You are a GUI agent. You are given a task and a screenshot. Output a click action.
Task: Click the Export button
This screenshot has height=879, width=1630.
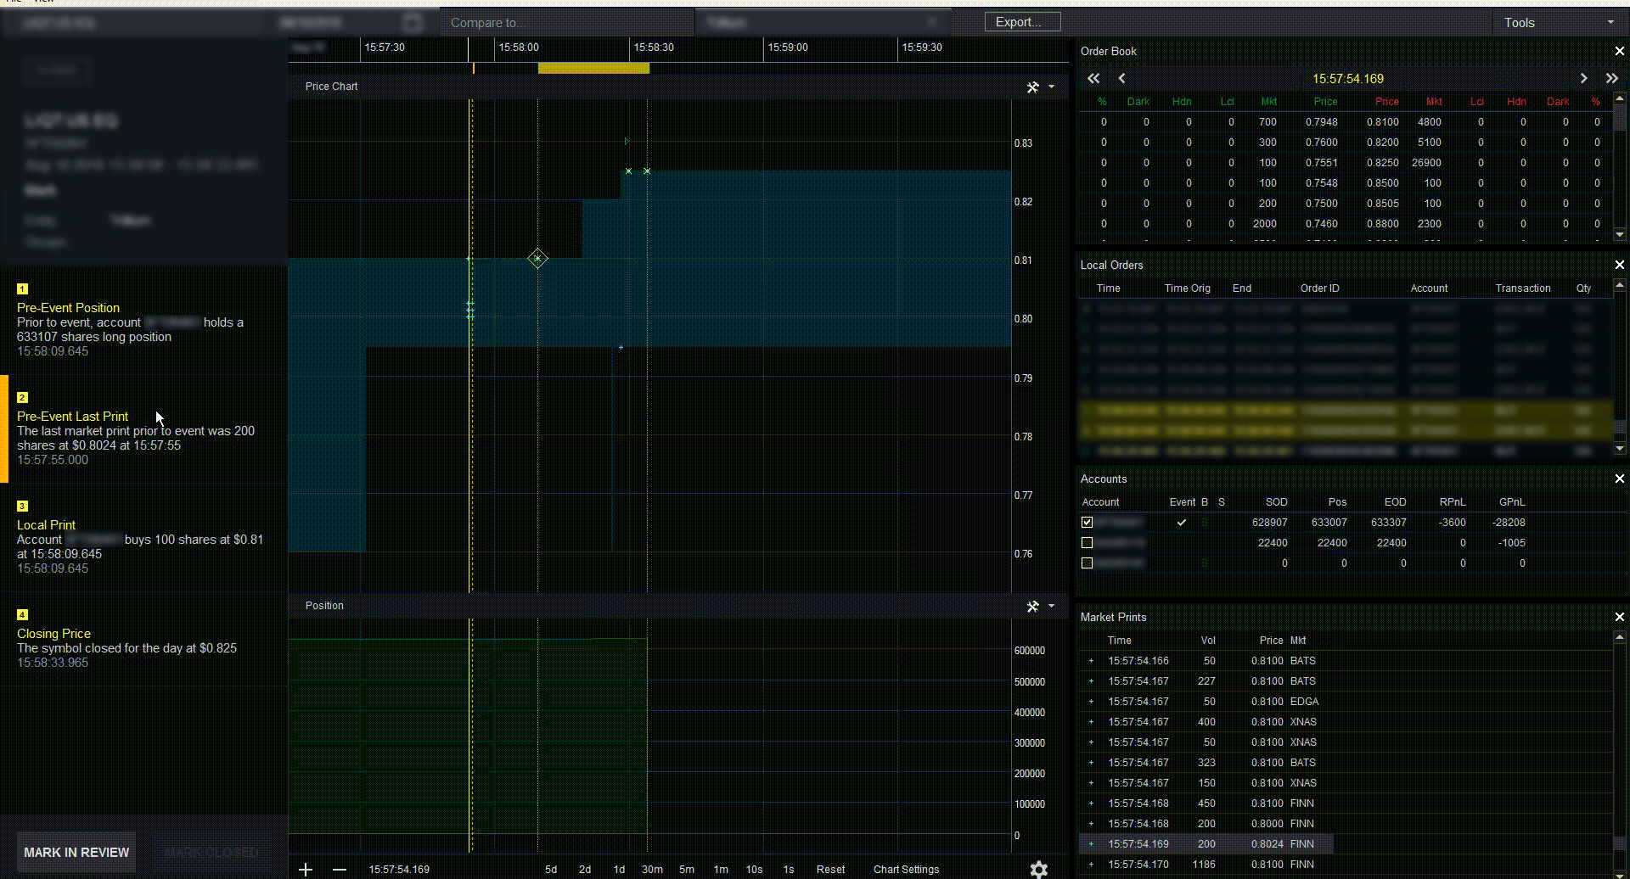(1022, 22)
